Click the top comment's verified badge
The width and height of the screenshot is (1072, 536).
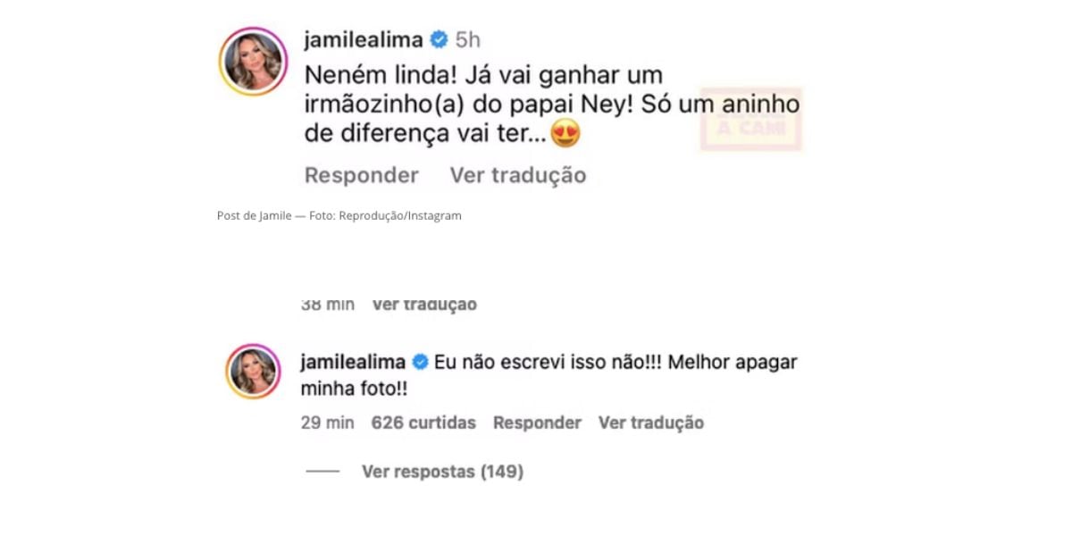tap(438, 39)
